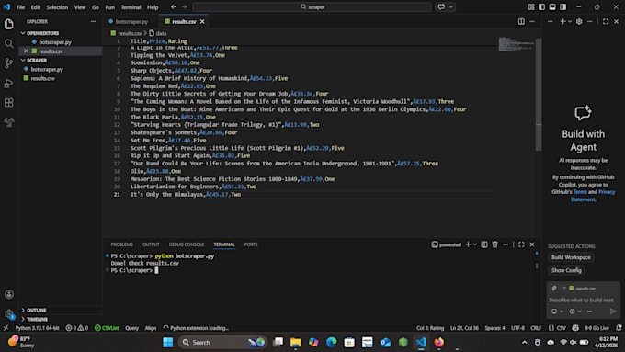
Task: Toggle Primary Side Bar visibility
Action: tap(541, 6)
